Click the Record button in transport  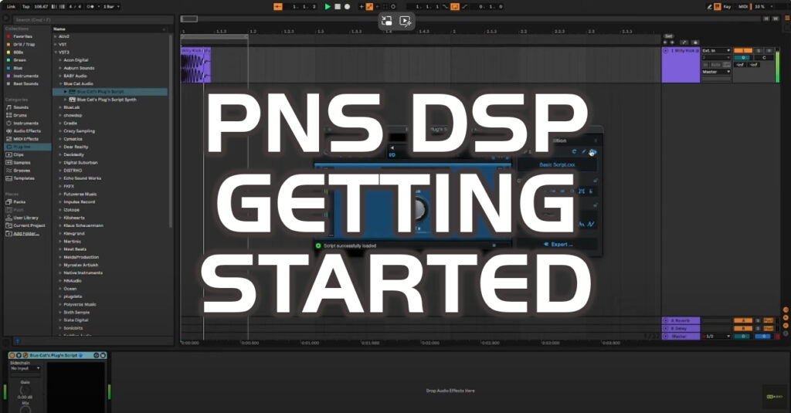(x=347, y=6)
